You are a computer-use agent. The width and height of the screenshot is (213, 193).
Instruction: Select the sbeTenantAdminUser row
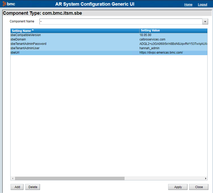coord(25,48)
